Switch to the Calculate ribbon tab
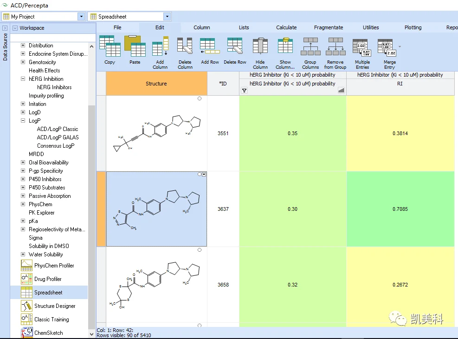Image resolution: width=458 pixels, height=339 pixels. (286, 27)
